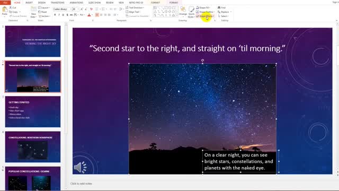Decrease font size with the smaller A icon
339x191 pixels.
[x=86, y=9]
